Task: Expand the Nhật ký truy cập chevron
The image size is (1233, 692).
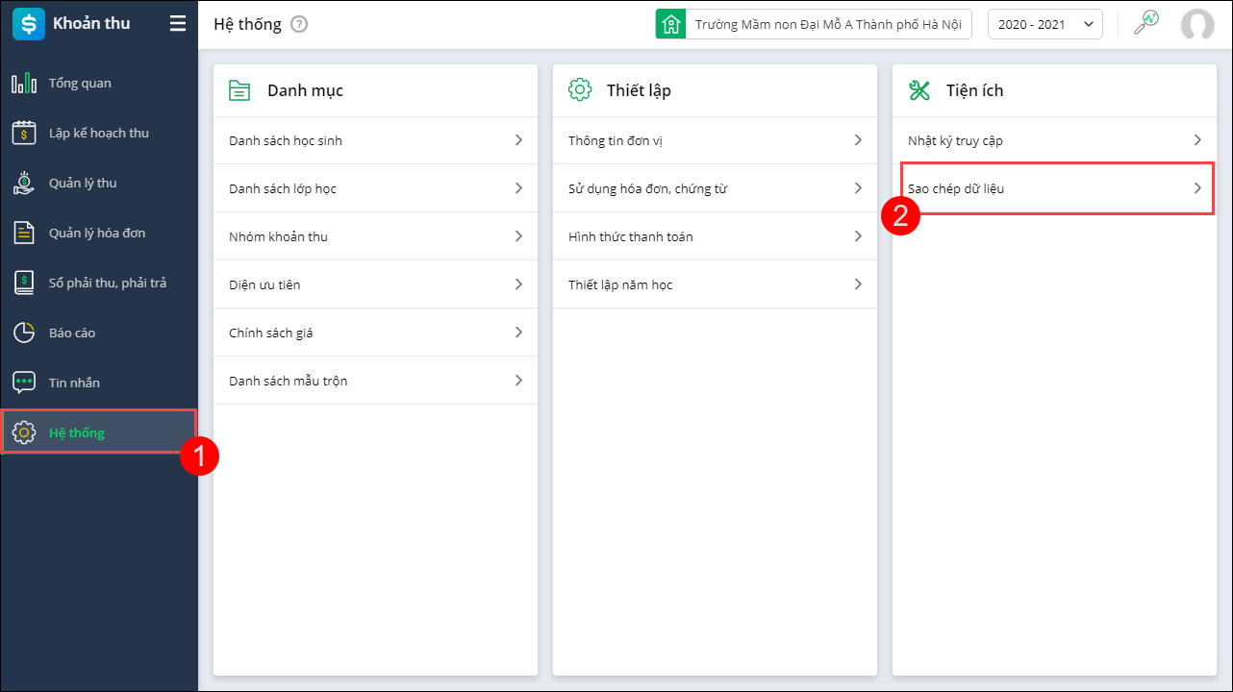Action: 1197,140
